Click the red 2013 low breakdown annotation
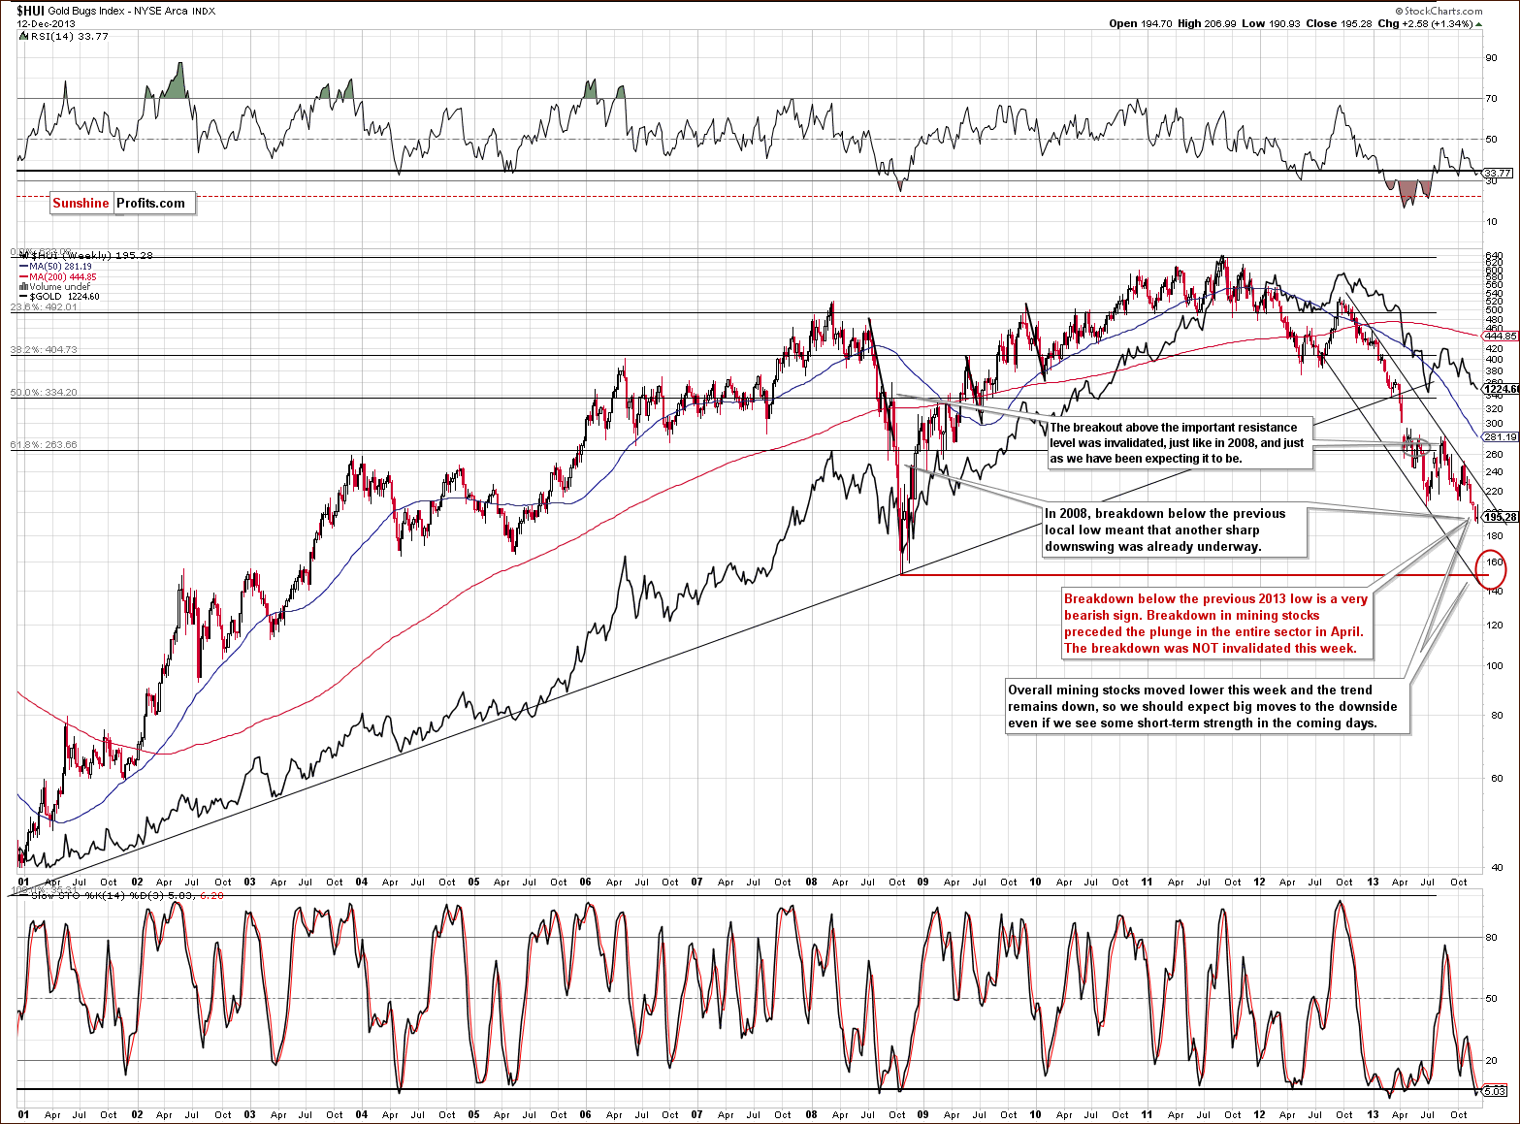 pos(1216,624)
